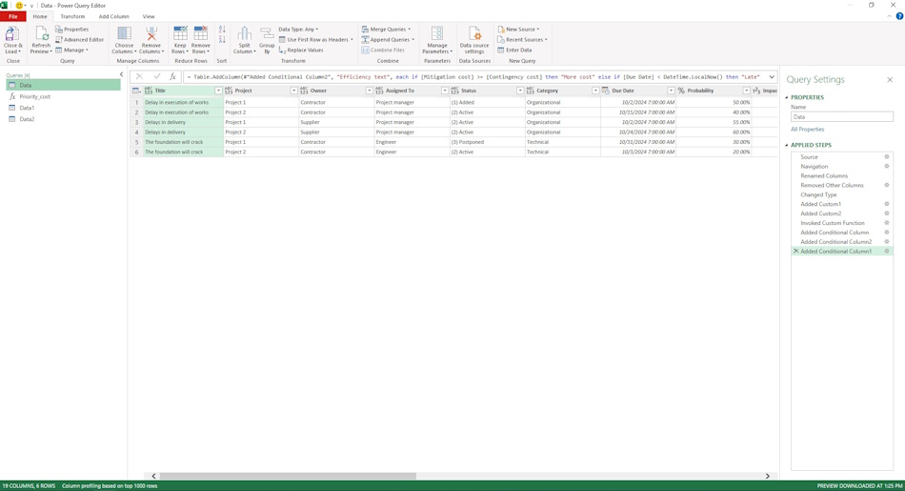Click the Remove Columns icon

151,34
